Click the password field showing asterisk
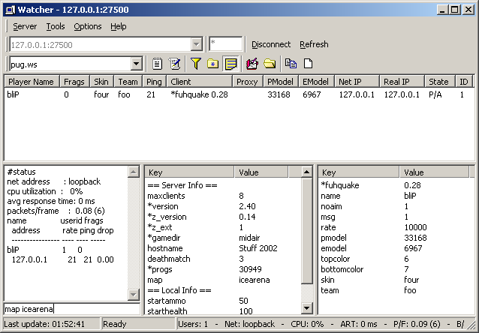This screenshot has height=333, width=479. coord(226,44)
